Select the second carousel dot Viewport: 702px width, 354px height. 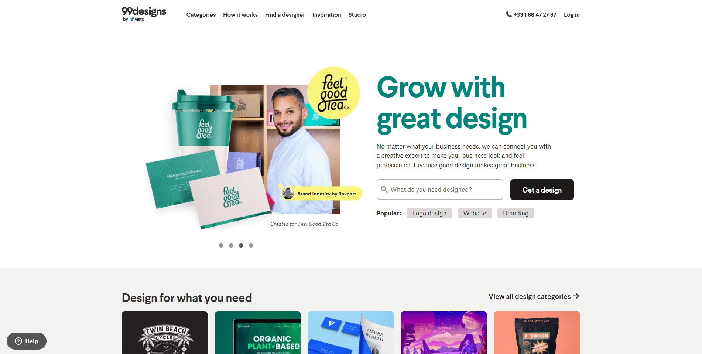tap(231, 245)
